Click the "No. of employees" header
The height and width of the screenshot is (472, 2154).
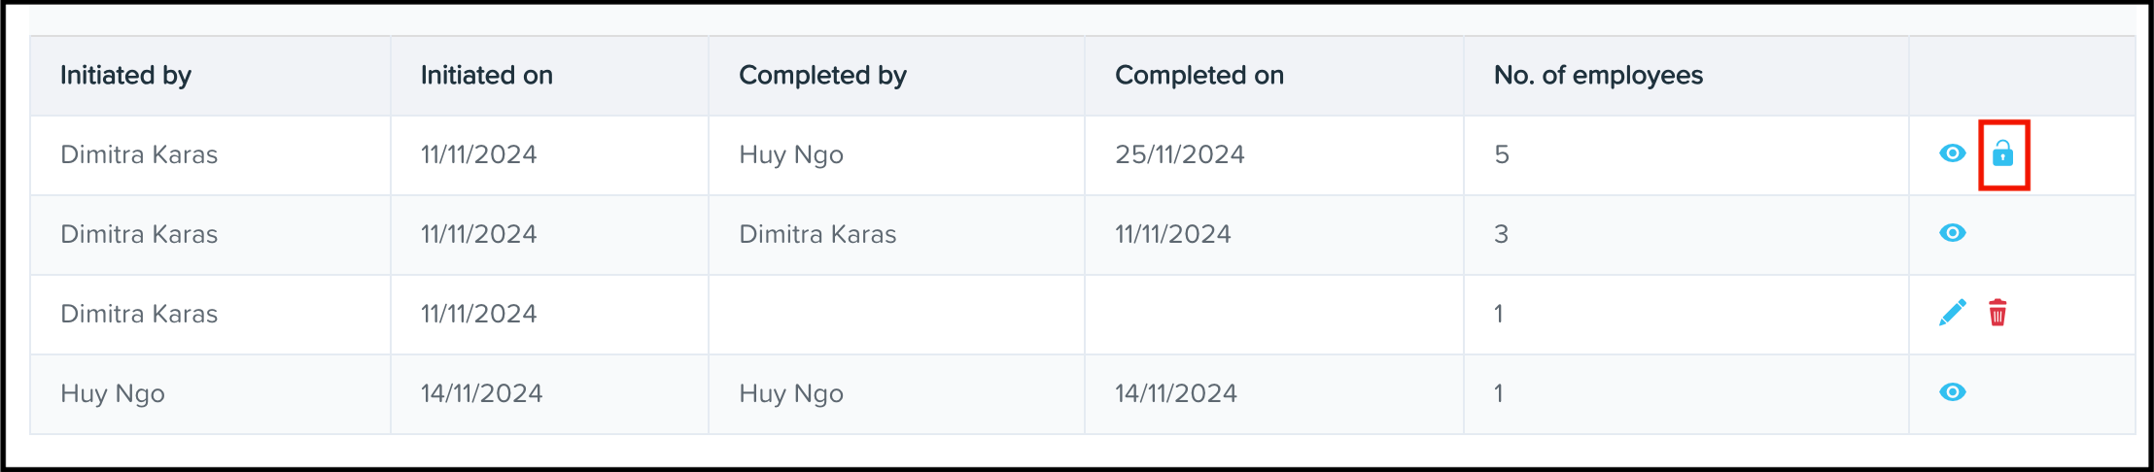click(1598, 76)
